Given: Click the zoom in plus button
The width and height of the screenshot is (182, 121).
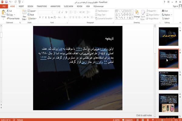Looking at the screenshot, I should tap(172, 120).
